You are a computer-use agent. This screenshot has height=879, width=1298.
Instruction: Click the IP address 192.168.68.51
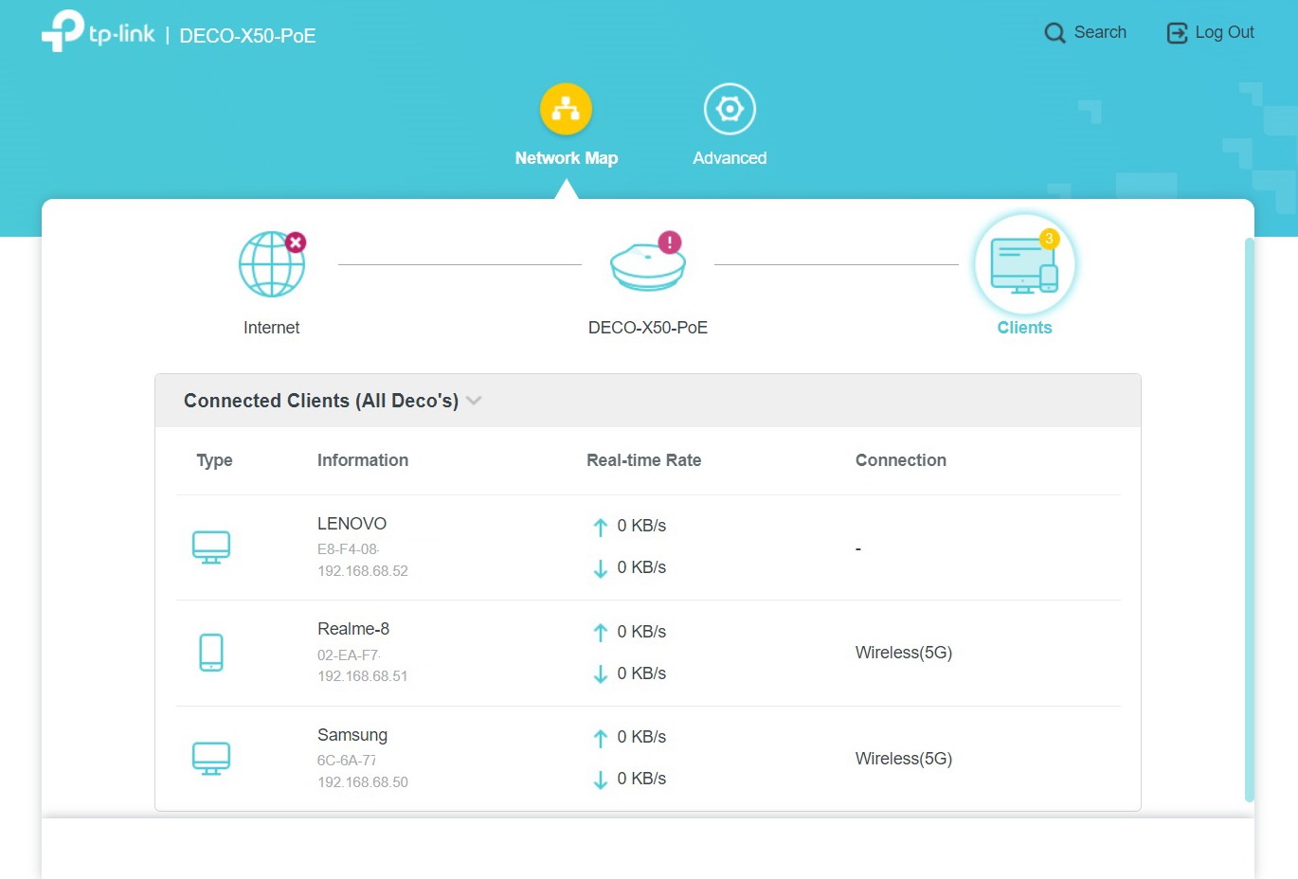tap(363, 676)
